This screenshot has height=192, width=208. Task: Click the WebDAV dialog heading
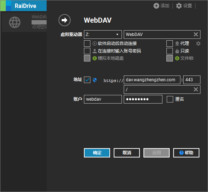98,20
